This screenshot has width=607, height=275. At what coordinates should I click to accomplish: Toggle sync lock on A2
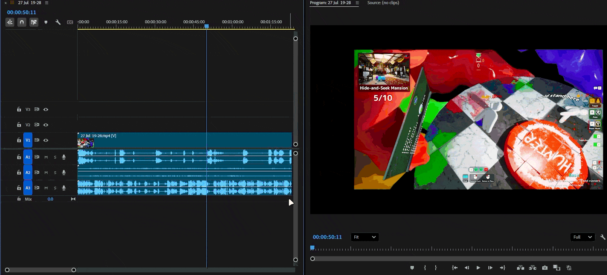pyautogui.click(x=37, y=172)
